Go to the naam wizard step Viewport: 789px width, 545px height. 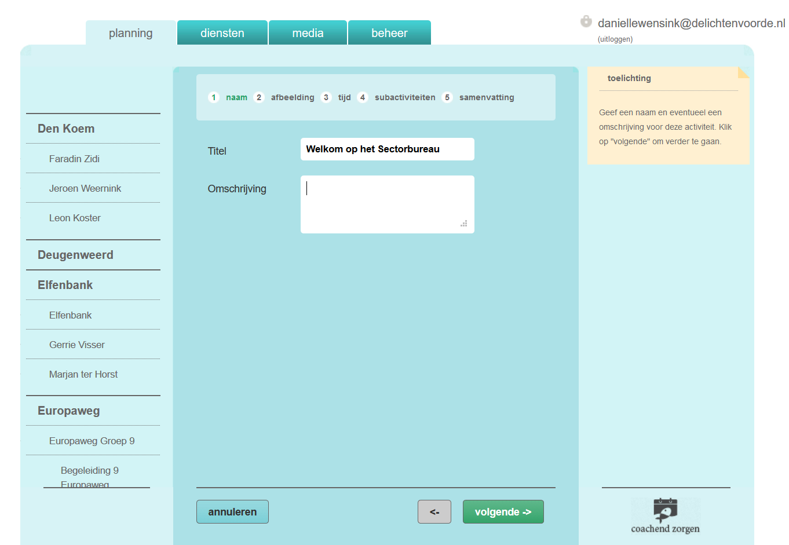point(236,97)
